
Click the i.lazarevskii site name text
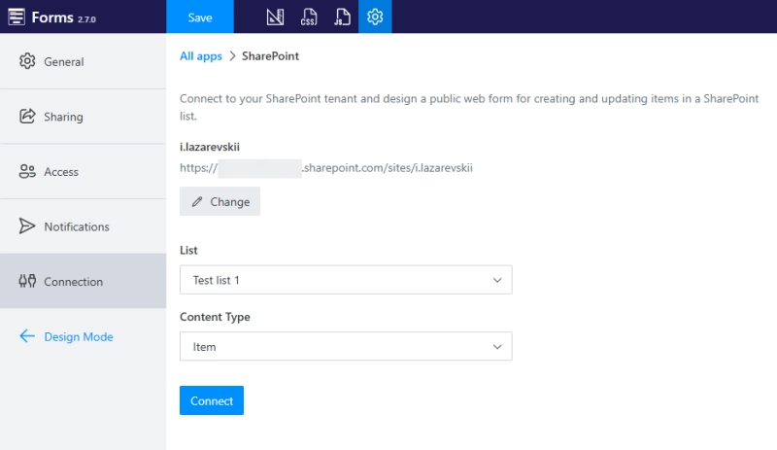[x=210, y=147]
